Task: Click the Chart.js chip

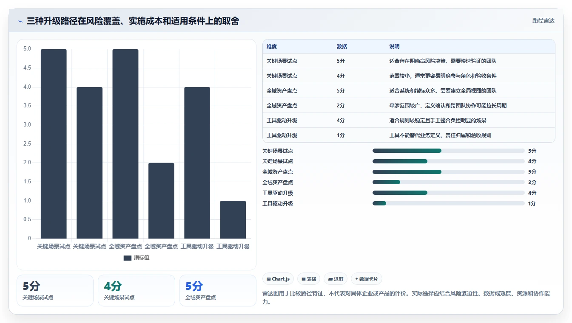Action: pos(278,279)
